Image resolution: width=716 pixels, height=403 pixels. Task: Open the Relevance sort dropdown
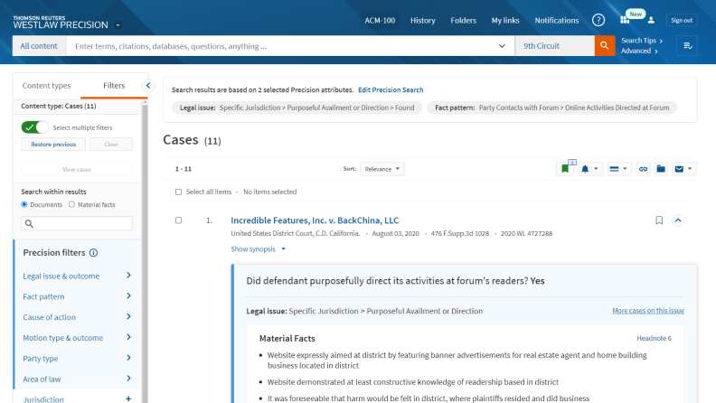[x=382, y=168]
